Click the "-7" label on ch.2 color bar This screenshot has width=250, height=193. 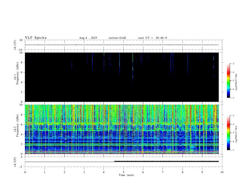click(233, 150)
